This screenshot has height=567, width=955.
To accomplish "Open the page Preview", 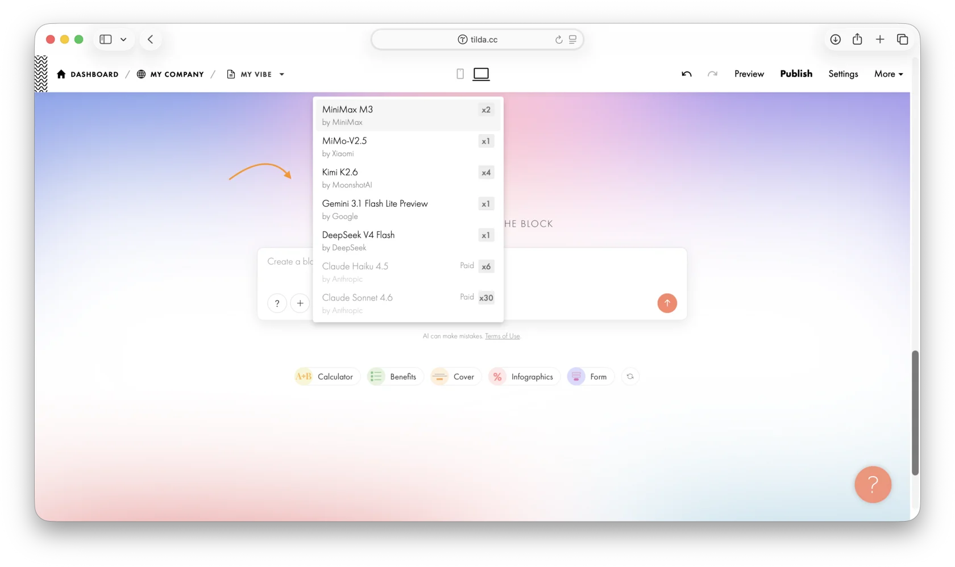I will 749,74.
